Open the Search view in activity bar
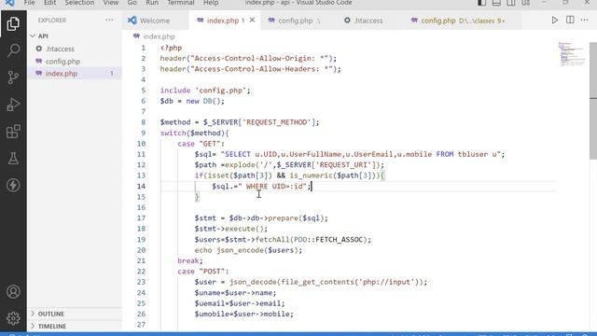 click(13, 50)
